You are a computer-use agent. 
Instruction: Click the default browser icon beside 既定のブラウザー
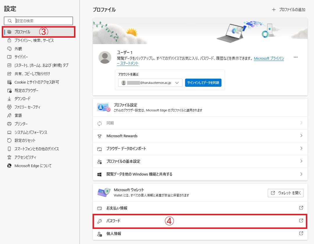pyautogui.click(x=9, y=91)
